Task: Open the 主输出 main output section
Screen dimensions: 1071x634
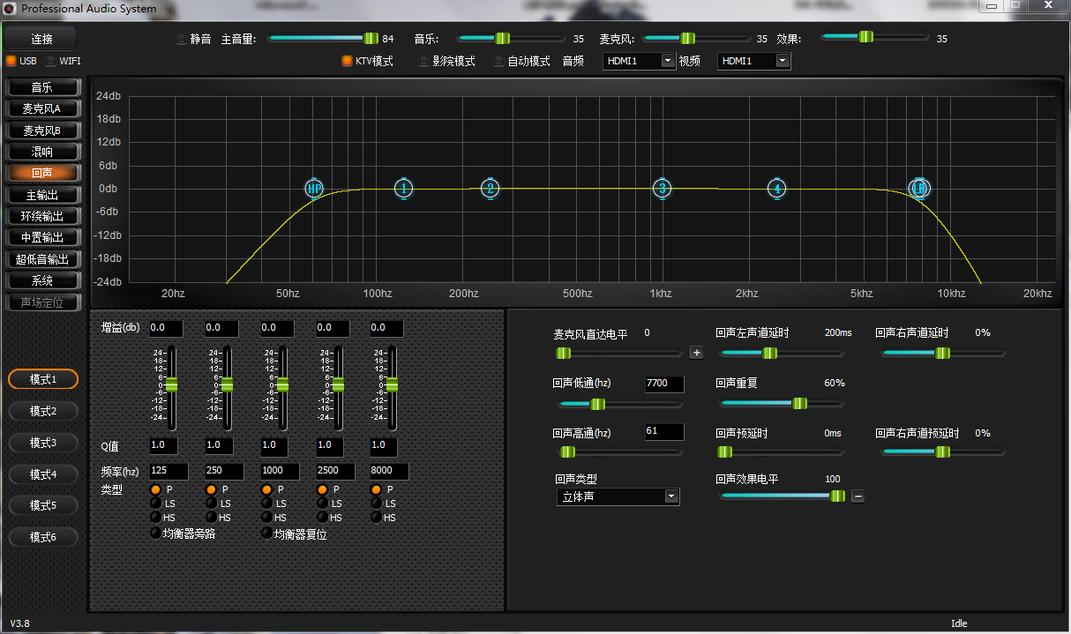Action: coord(42,195)
